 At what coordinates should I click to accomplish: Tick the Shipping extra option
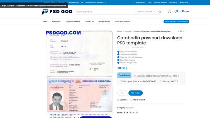161,81
